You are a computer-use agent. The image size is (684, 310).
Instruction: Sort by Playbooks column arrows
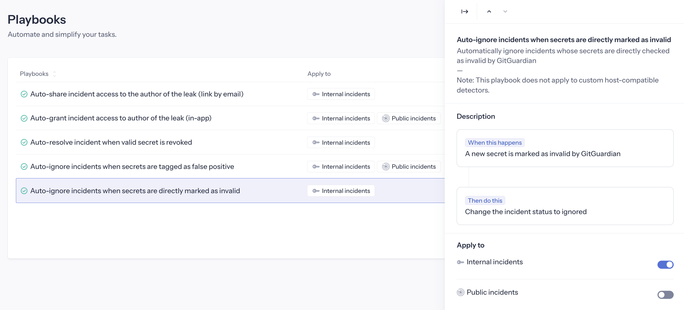(54, 74)
